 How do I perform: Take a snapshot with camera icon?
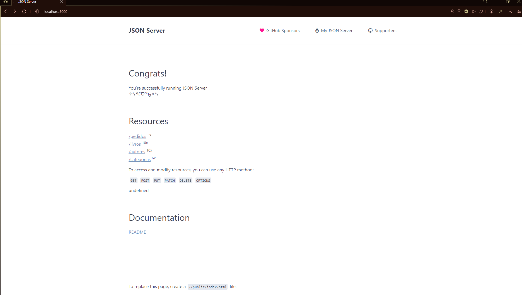click(459, 11)
